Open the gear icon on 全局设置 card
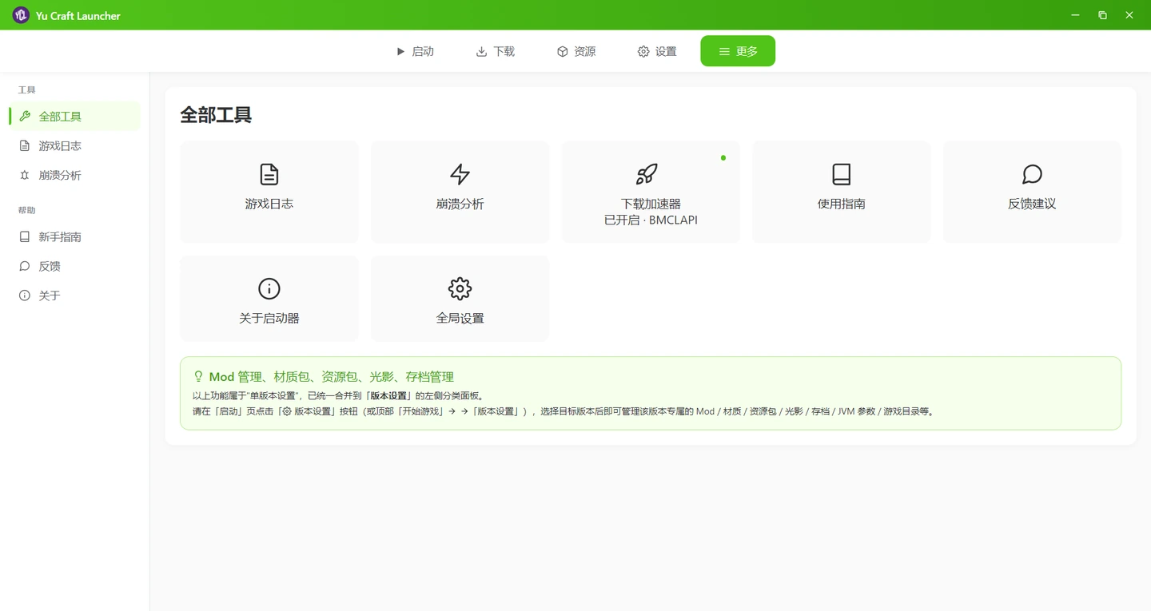This screenshot has height=611, width=1151. click(x=460, y=288)
